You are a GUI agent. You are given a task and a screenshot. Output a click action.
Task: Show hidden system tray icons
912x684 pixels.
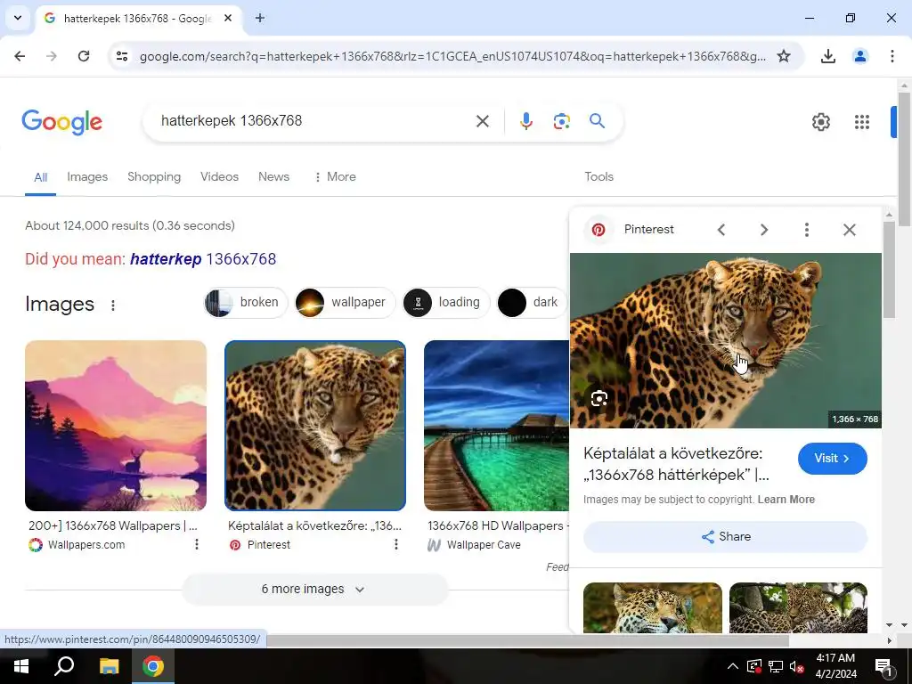pyautogui.click(x=732, y=666)
